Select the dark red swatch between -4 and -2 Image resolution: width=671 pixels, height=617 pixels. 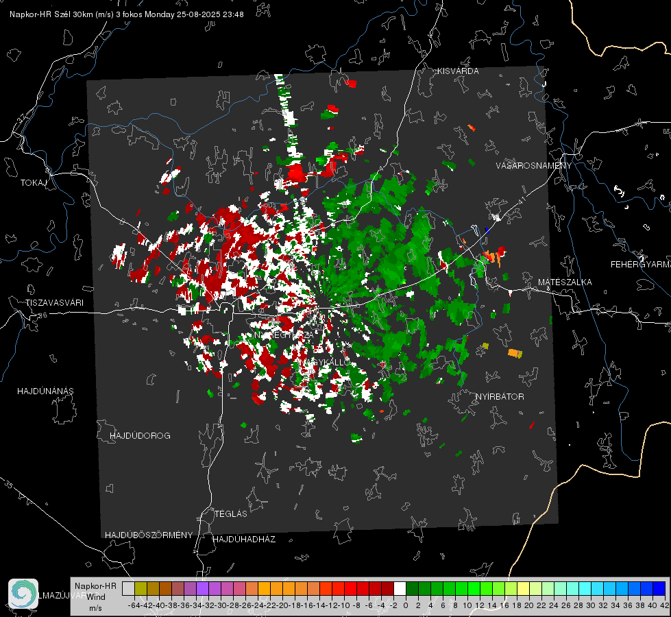point(387,588)
